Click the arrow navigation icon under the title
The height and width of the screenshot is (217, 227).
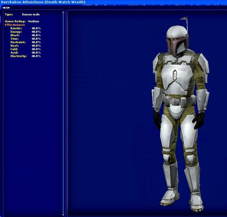pyautogui.click(x=6, y=8)
